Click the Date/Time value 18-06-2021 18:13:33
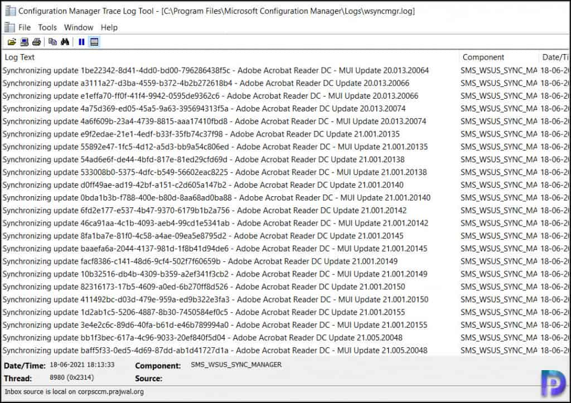Image resolution: width=571 pixels, height=403 pixels. [x=82, y=365]
